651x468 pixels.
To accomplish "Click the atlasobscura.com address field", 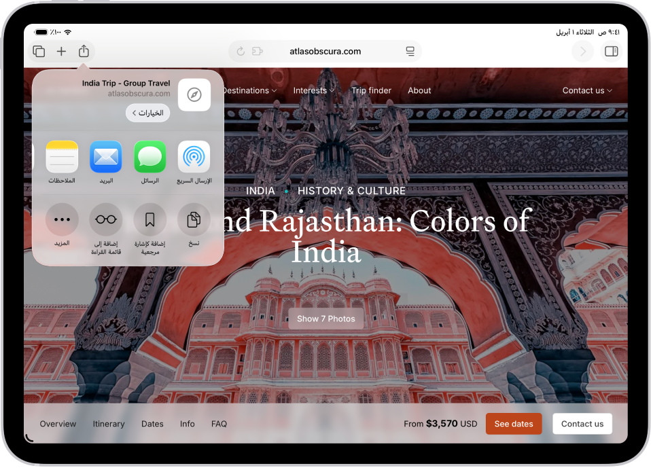I will point(325,52).
